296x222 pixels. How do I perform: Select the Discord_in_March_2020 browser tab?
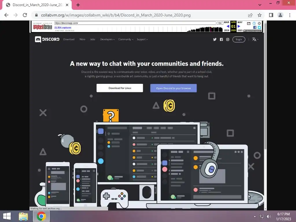tap(37, 5)
